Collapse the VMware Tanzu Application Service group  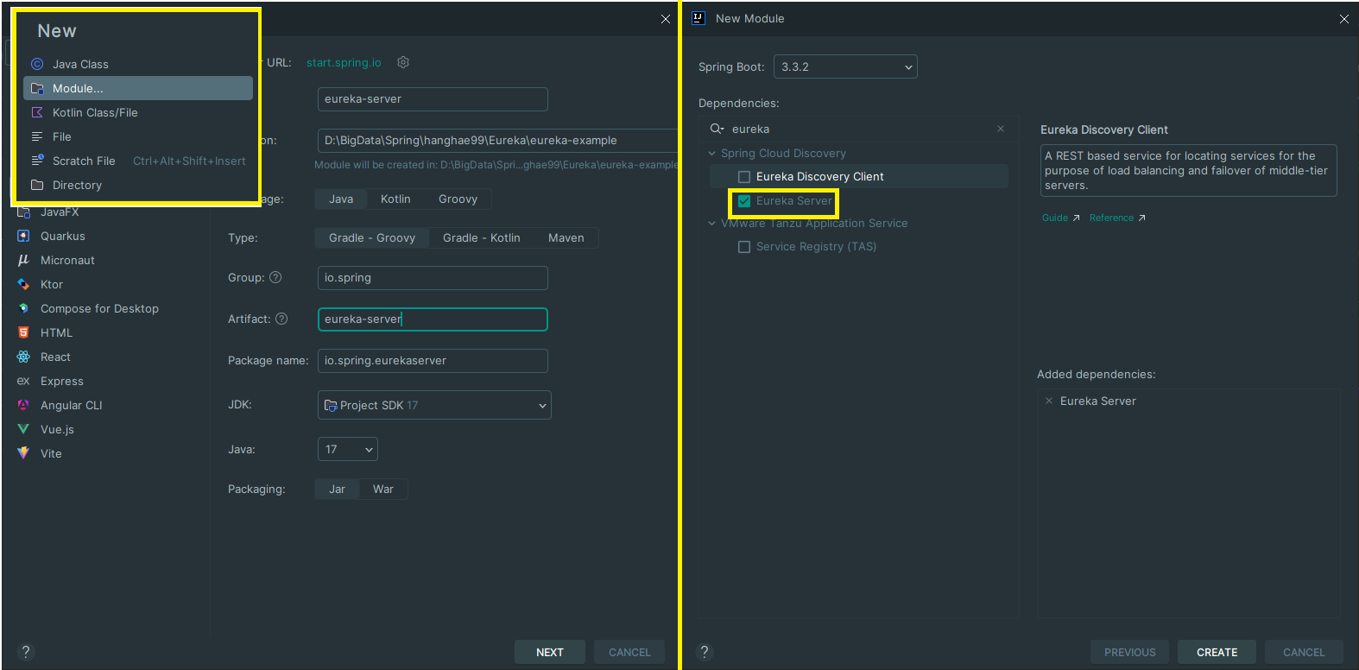coord(712,224)
